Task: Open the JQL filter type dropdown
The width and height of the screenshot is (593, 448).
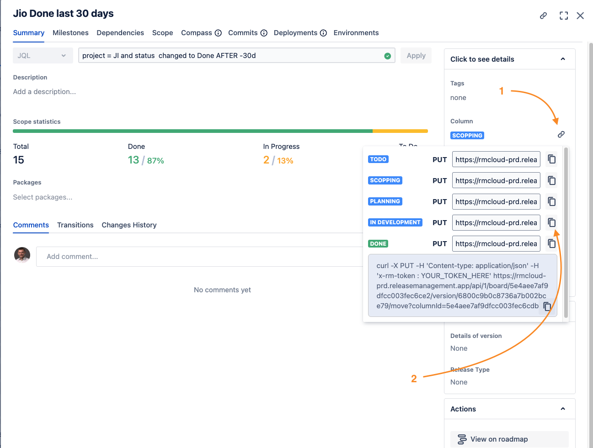Action: tap(43, 56)
